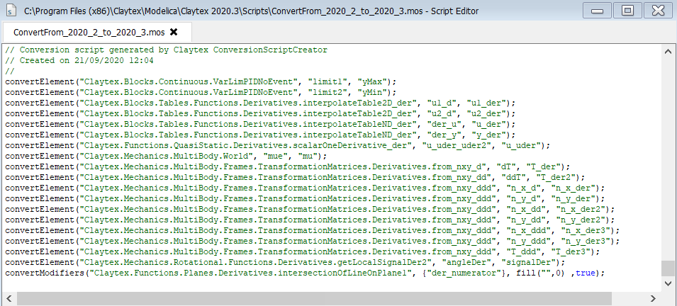The width and height of the screenshot is (677, 306).
Task: Click the line with "n_y_d", "n_y_der"
Action: point(305,198)
